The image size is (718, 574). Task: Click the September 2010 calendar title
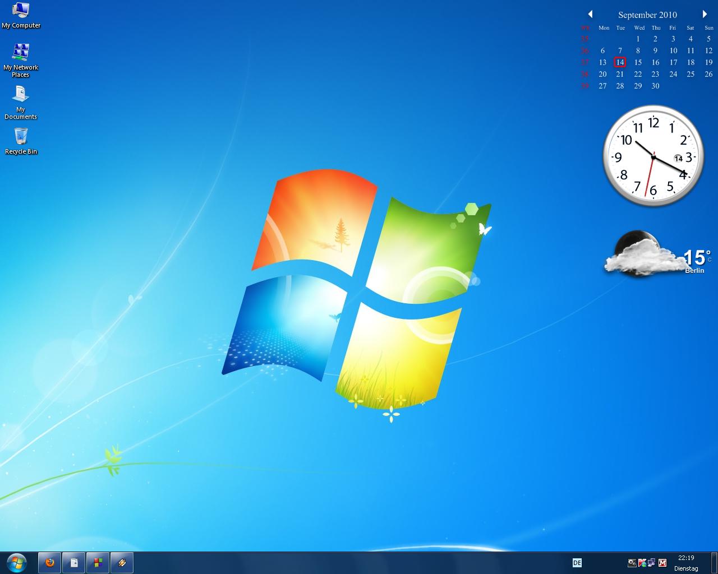click(647, 15)
